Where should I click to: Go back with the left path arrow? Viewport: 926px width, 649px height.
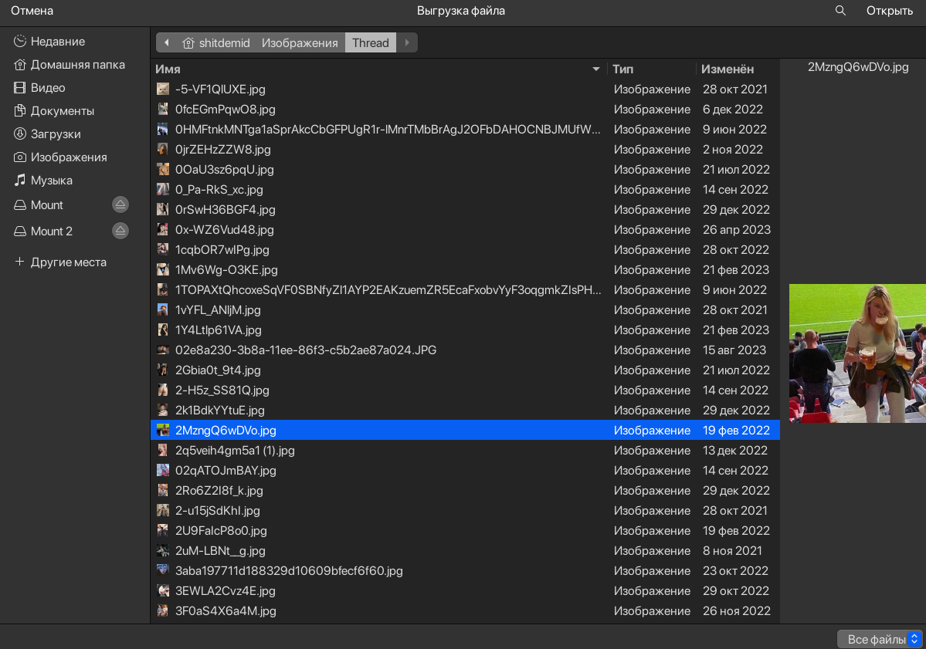(166, 42)
